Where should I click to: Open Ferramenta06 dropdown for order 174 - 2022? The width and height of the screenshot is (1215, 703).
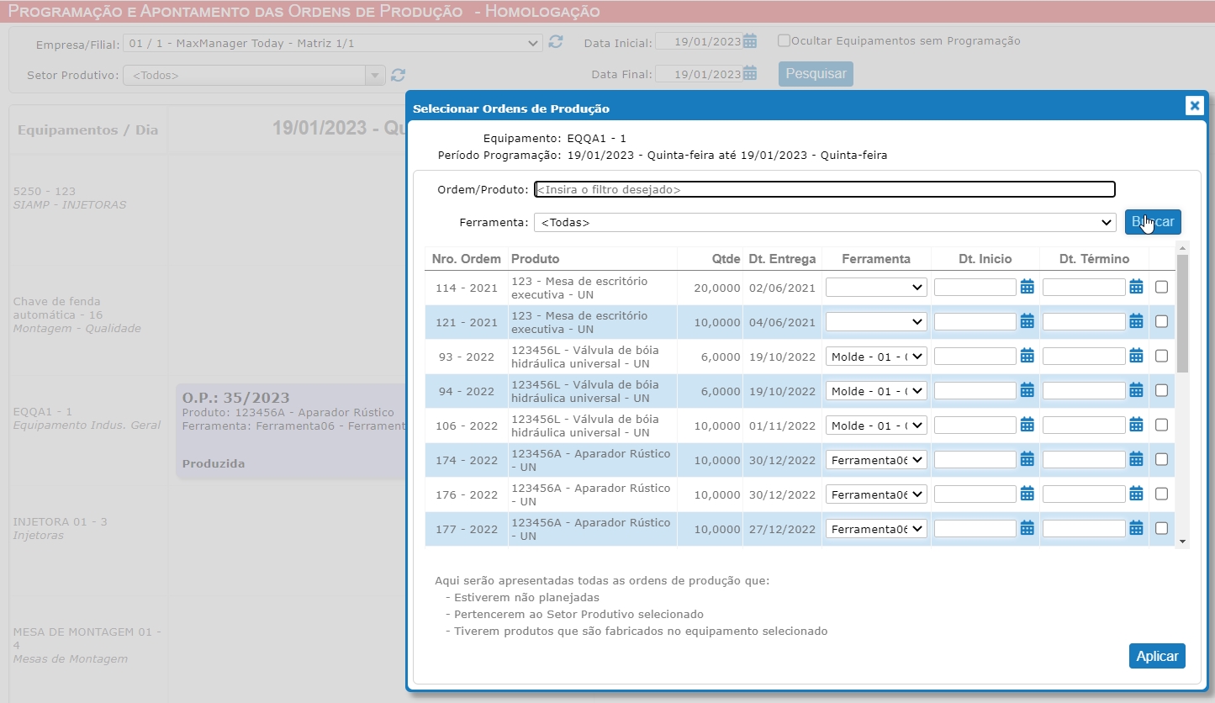coord(876,460)
